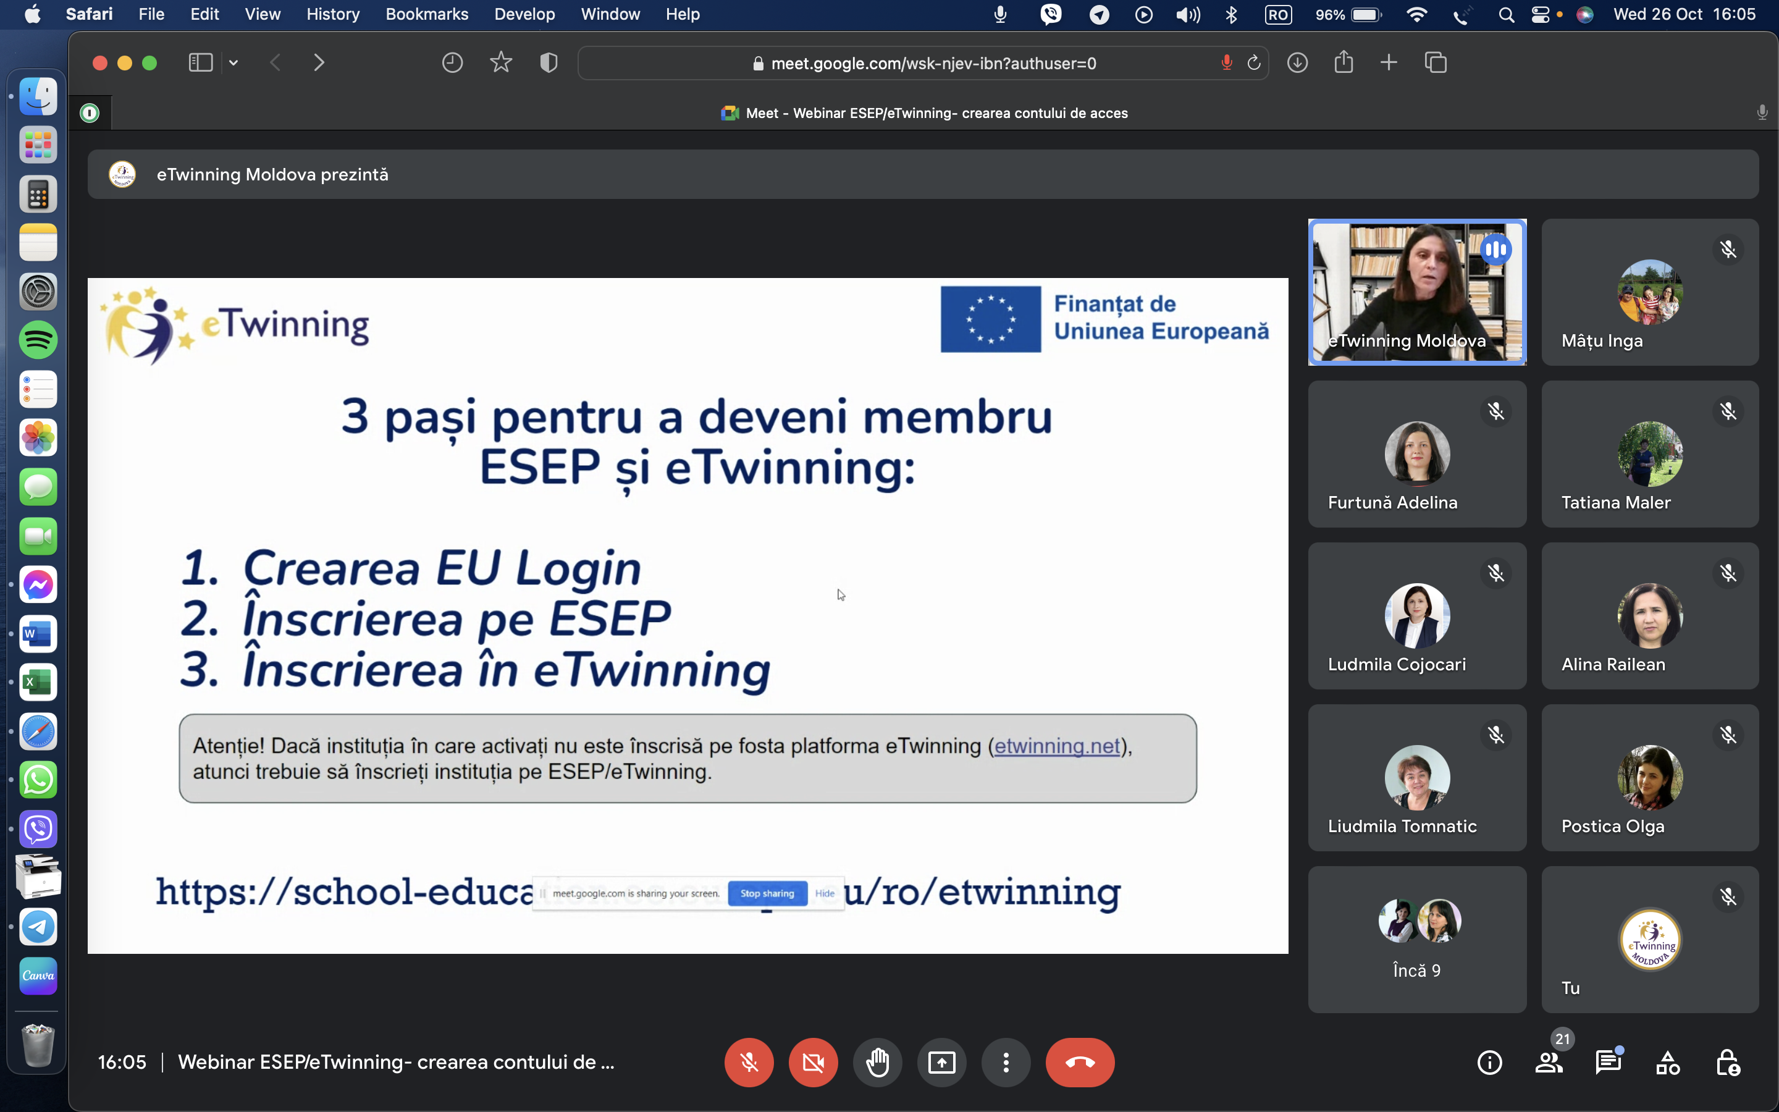The image size is (1779, 1112).
Task: Open Canva from the Dock
Action: coord(38,975)
